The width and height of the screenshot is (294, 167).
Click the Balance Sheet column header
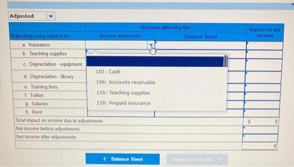point(201,37)
